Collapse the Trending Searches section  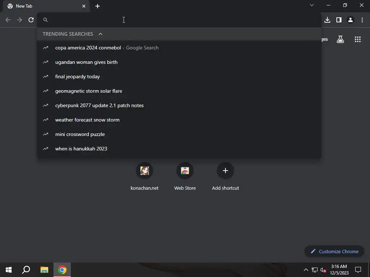coord(100,34)
